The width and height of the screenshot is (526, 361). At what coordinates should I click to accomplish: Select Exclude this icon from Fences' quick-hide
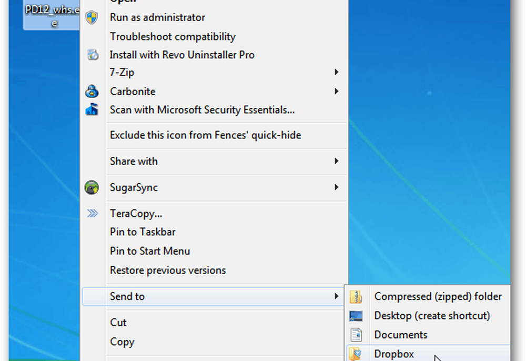[x=214, y=135]
